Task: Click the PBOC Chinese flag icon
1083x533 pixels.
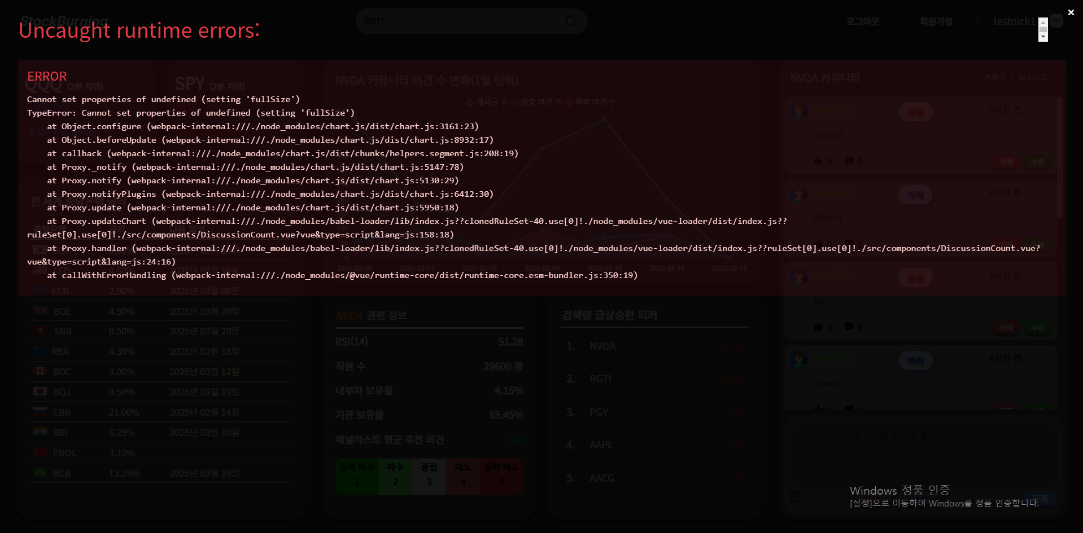Action: (x=40, y=452)
